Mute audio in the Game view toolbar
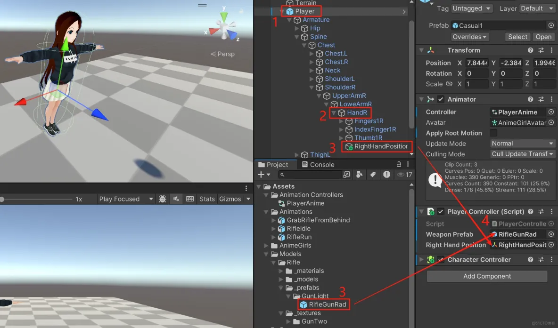Screen dimensions: 558x328 tap(176, 199)
